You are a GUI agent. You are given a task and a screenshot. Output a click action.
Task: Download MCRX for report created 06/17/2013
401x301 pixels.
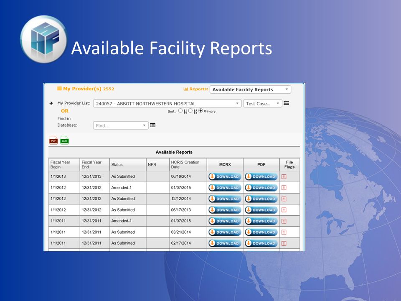(x=225, y=210)
